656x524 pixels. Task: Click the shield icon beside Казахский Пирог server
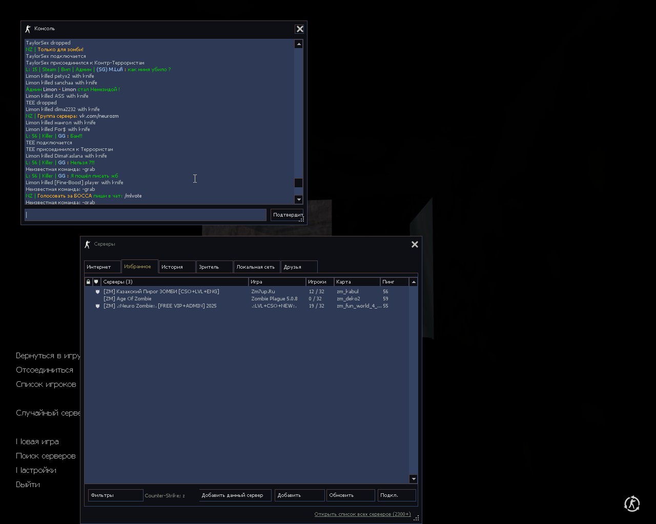pos(97,292)
